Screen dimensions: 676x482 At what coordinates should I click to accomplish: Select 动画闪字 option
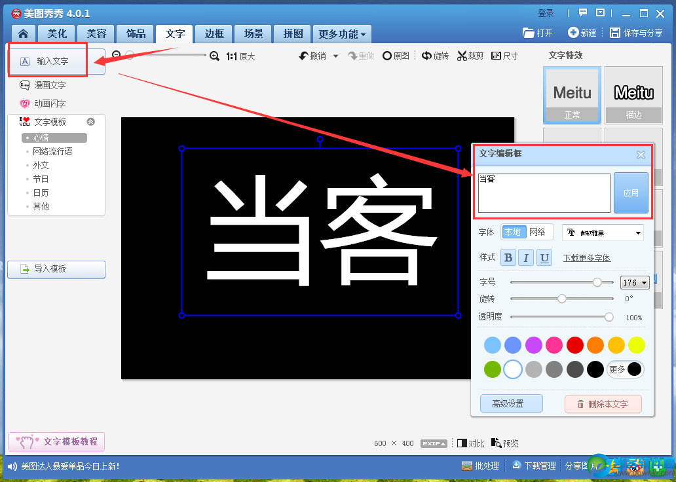pos(43,103)
